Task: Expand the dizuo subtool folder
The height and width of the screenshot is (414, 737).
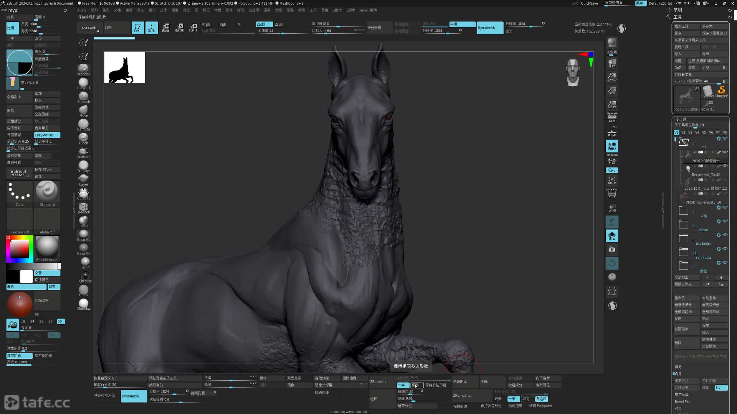Action: 683,224
